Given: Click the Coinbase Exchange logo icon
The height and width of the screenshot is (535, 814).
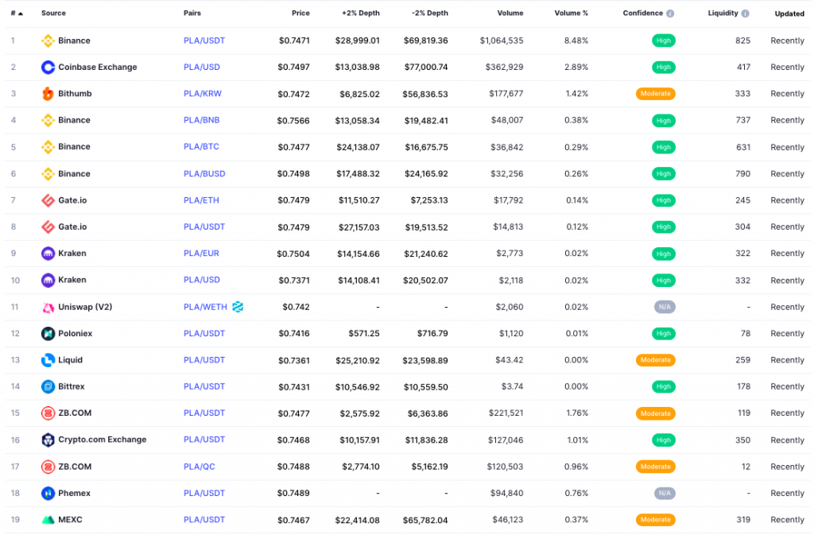Looking at the screenshot, I should pyautogui.click(x=48, y=67).
